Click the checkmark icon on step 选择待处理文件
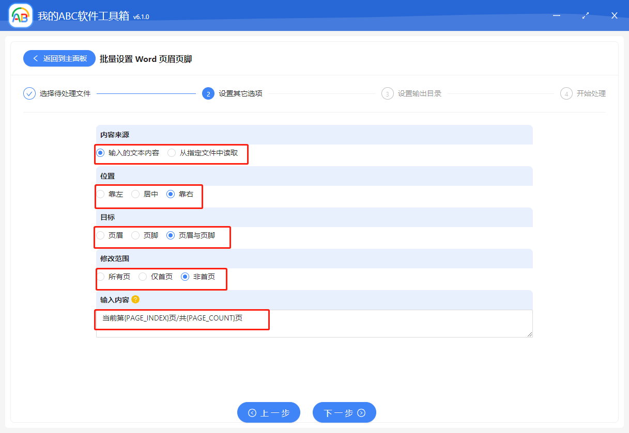The width and height of the screenshot is (629, 433). [29, 93]
